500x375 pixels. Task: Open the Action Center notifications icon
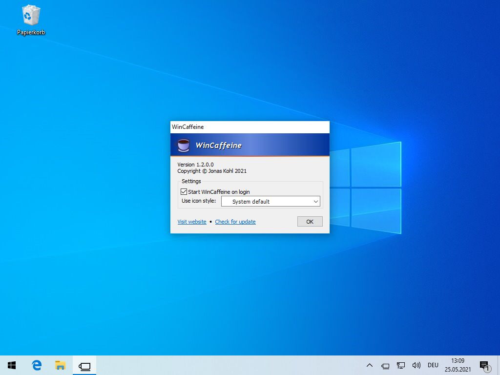(485, 365)
